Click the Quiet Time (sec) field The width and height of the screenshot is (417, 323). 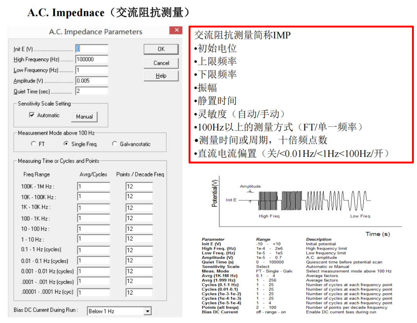92,91
